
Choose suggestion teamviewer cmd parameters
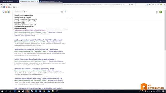click(x=24, y=15)
